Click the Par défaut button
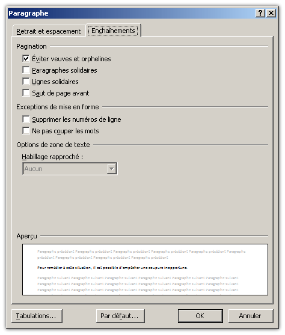The width and height of the screenshot is (285, 335). pos(120,316)
